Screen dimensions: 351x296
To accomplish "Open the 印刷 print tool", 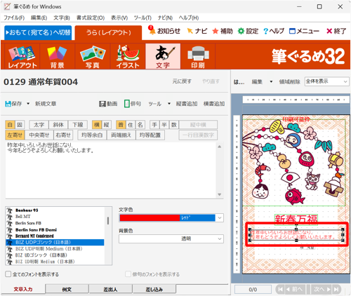I will (198, 56).
